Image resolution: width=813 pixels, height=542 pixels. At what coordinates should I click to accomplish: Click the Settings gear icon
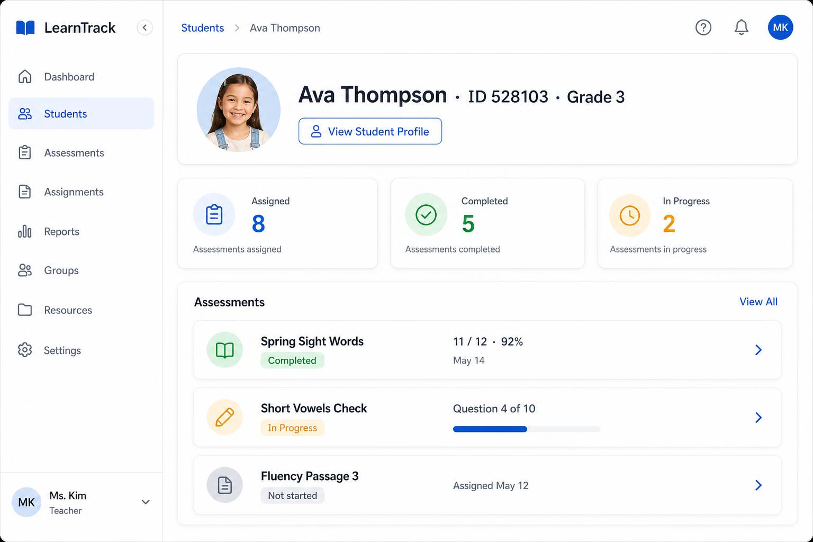click(25, 350)
